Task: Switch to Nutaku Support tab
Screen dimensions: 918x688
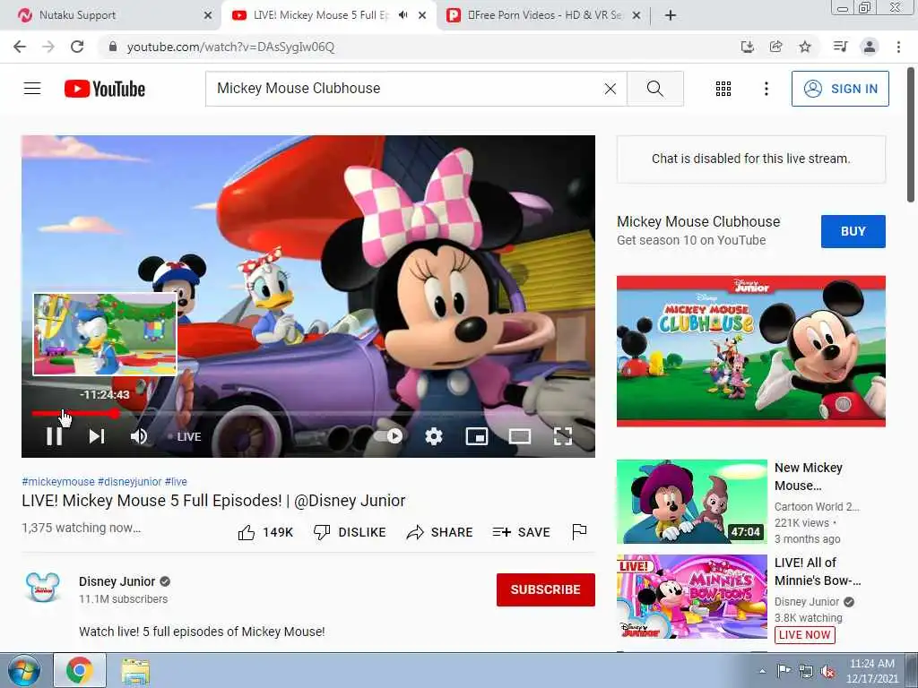Action: coord(111,15)
